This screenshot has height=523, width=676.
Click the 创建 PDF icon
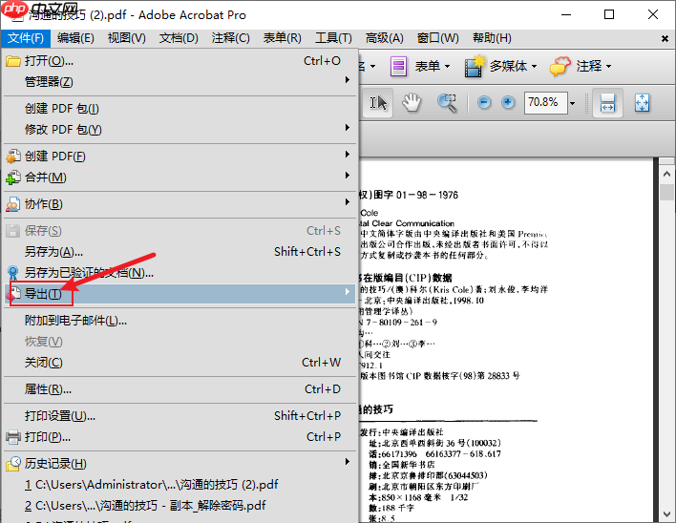click(x=13, y=156)
